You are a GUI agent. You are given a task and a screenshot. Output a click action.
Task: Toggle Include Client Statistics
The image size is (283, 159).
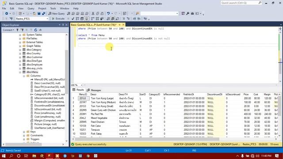click(102, 19)
